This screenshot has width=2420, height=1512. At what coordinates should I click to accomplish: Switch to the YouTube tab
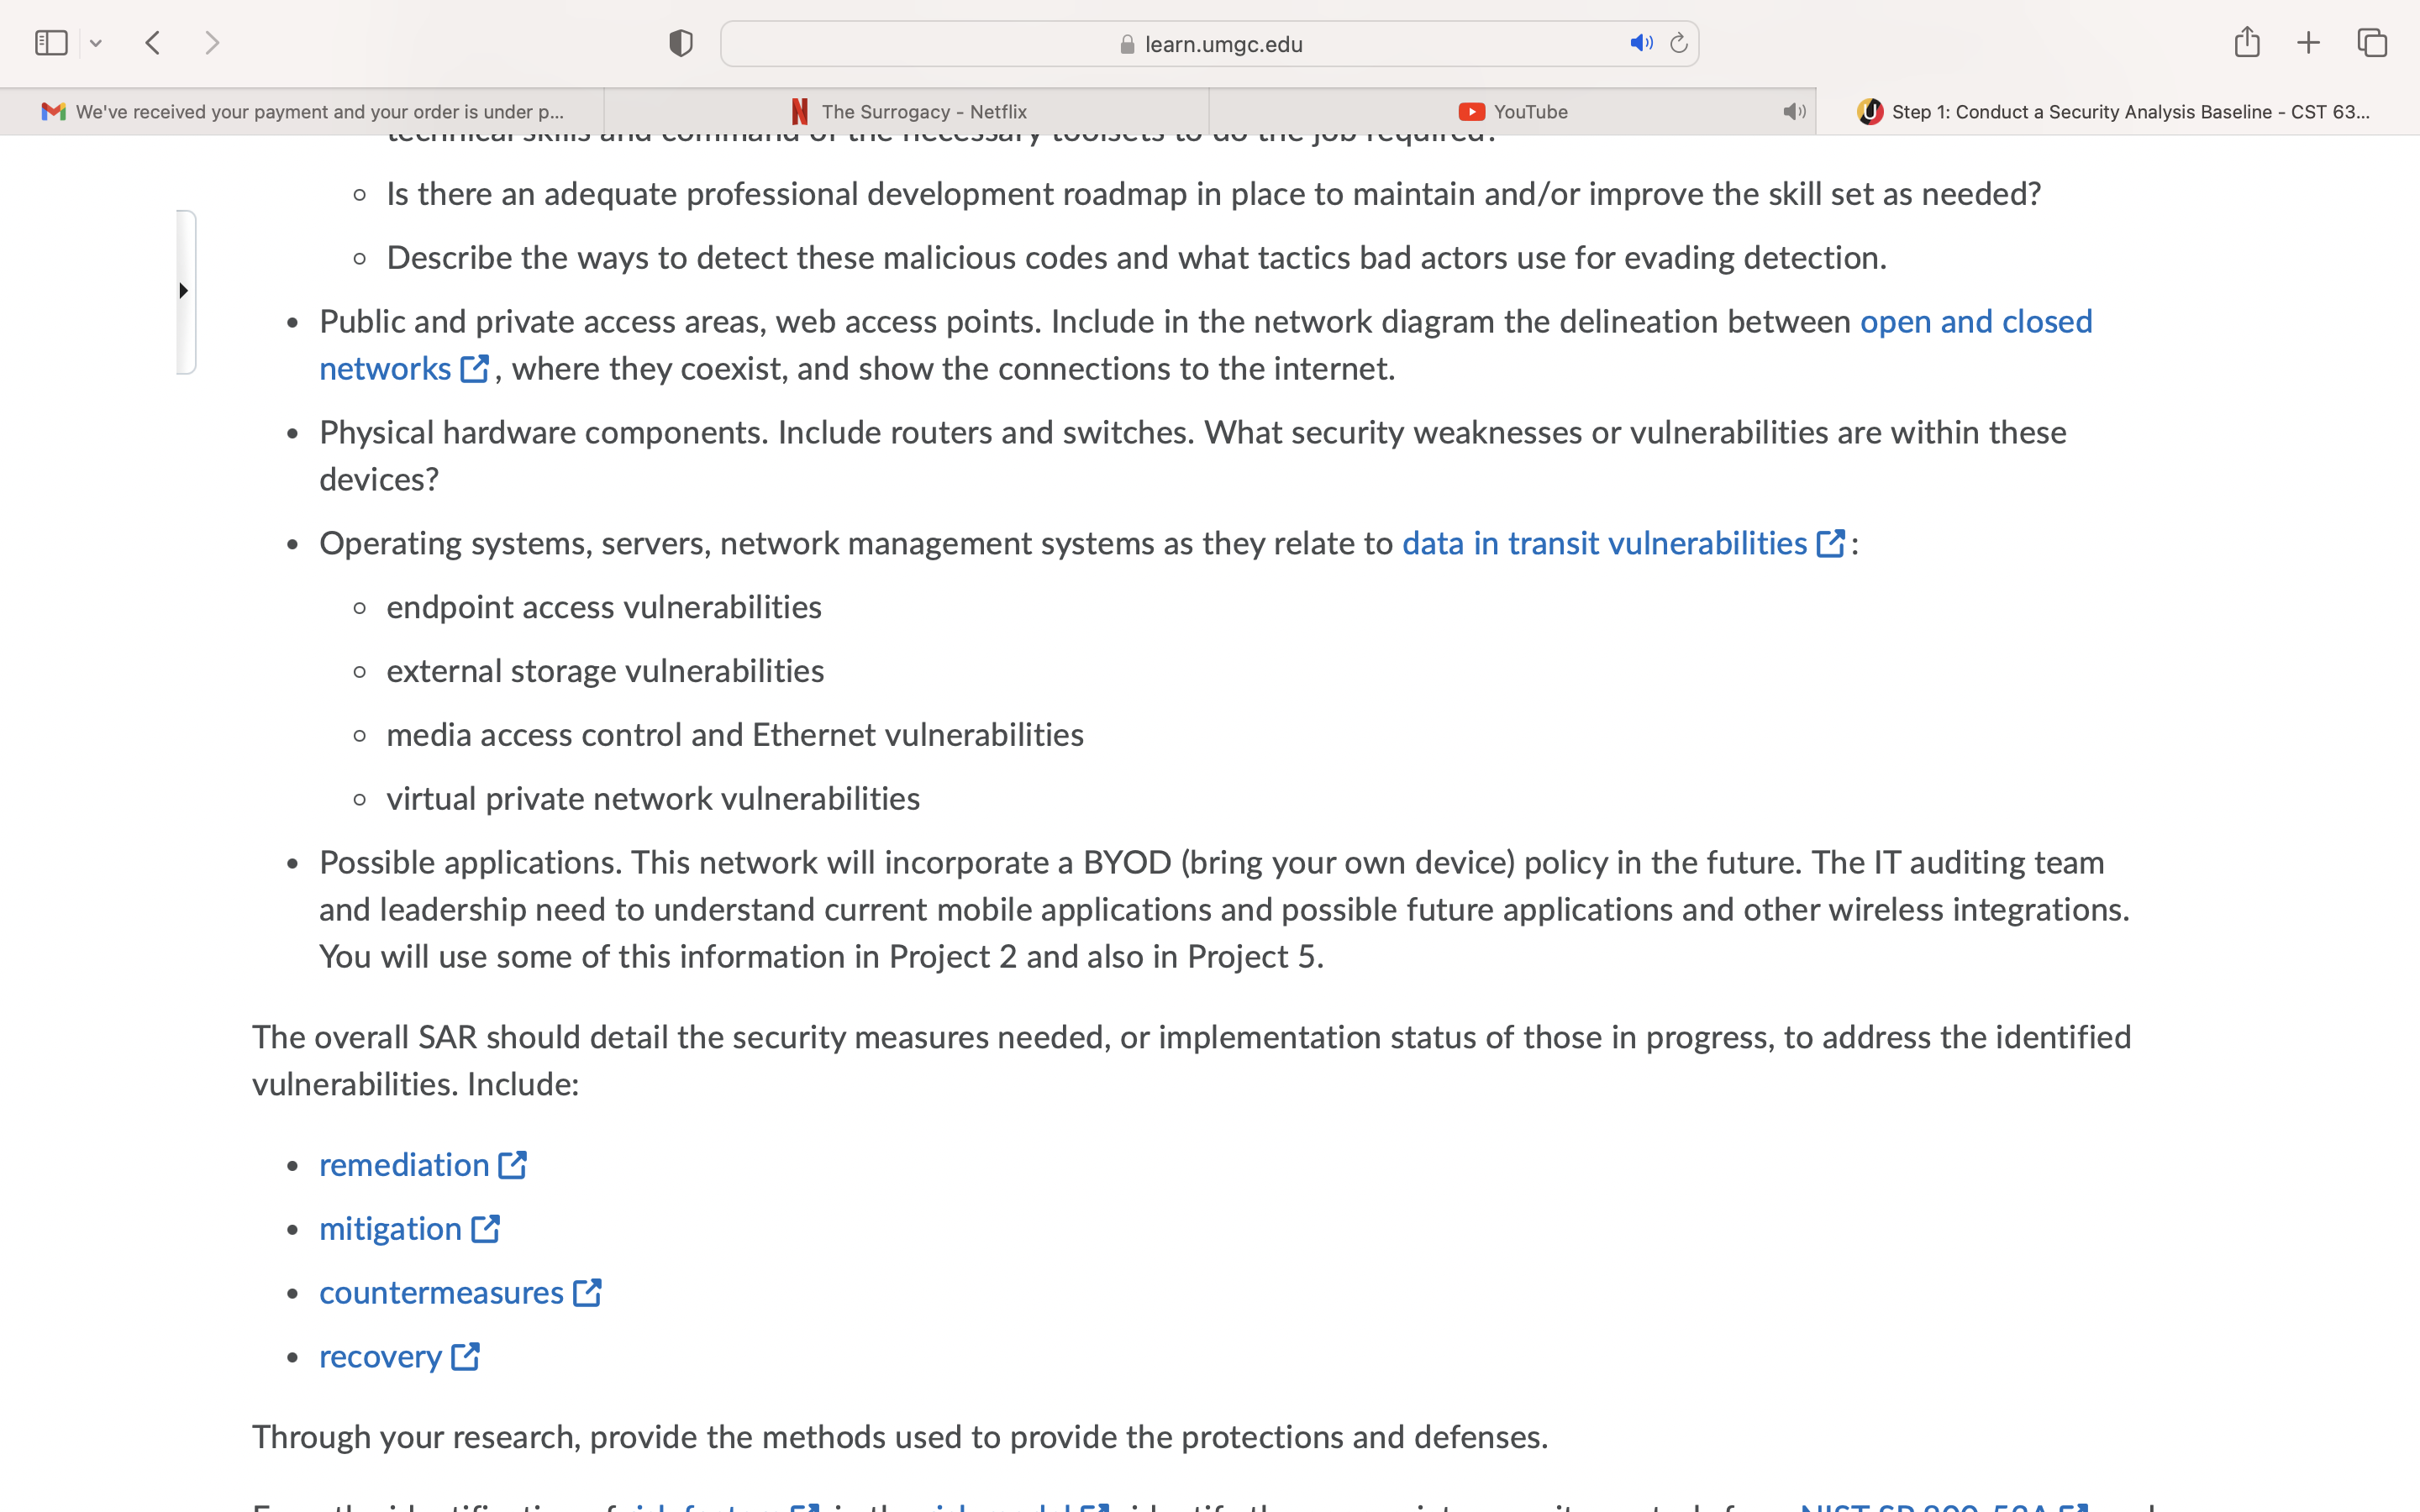(x=1512, y=112)
